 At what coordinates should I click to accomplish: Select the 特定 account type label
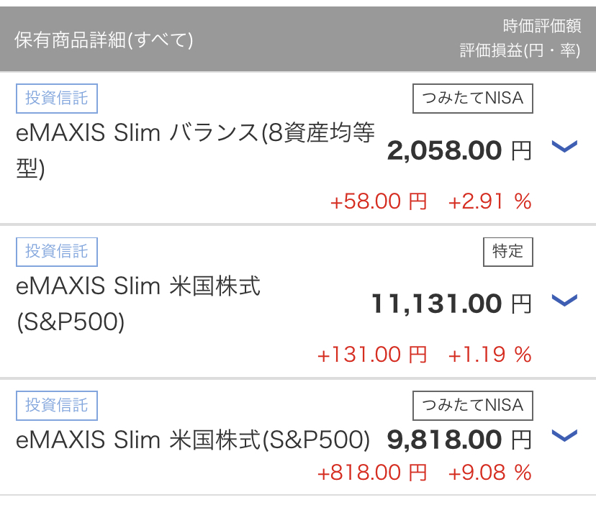[x=507, y=252]
